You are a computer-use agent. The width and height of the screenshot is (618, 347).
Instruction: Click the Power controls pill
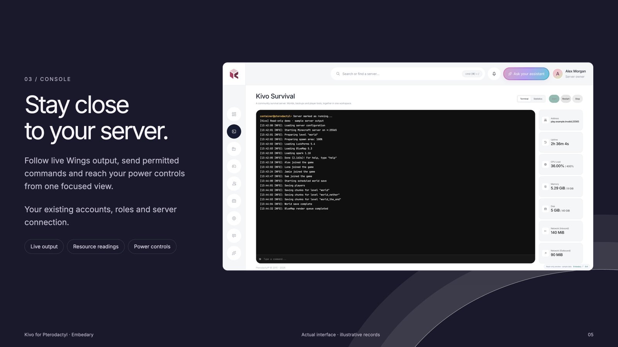click(152, 246)
